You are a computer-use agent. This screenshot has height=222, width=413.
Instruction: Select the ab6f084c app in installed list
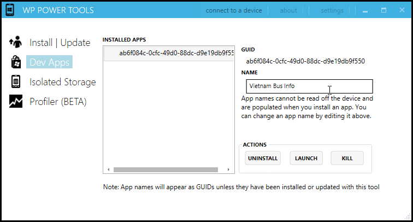click(169, 53)
